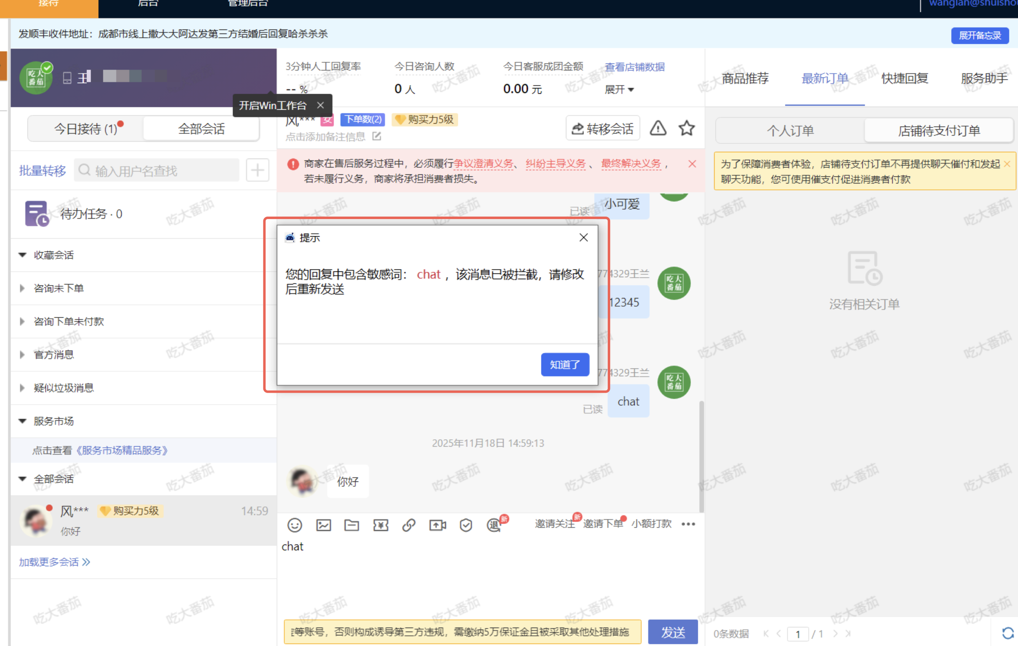Click the chat history vertical scrollbar
1018x646 pixels.
[701, 456]
